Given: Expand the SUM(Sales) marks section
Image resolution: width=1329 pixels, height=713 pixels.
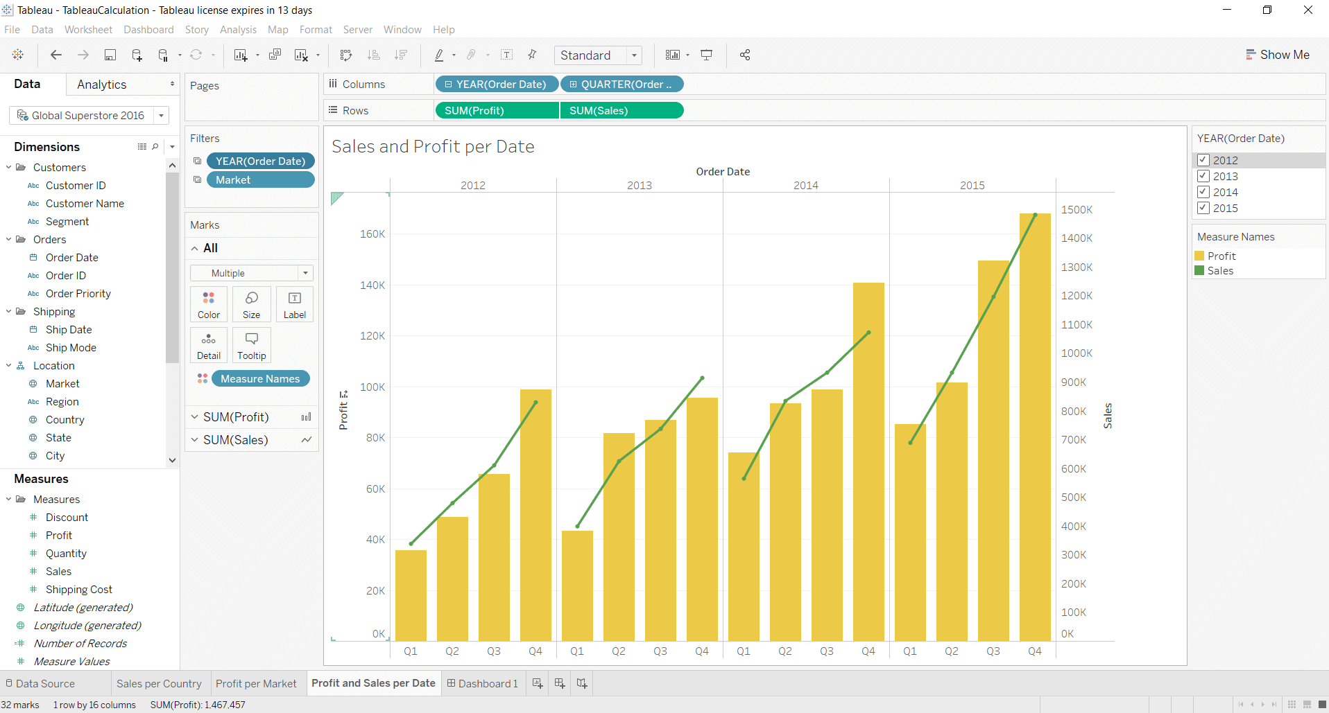Looking at the screenshot, I should (x=195, y=440).
